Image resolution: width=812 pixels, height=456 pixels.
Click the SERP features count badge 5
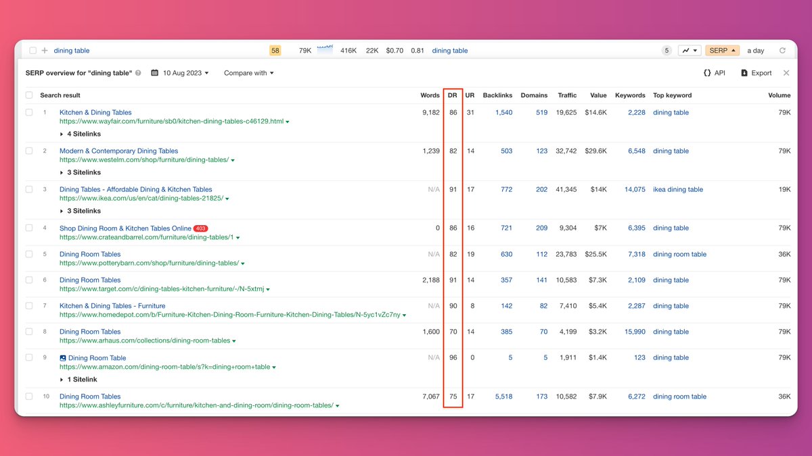point(667,51)
